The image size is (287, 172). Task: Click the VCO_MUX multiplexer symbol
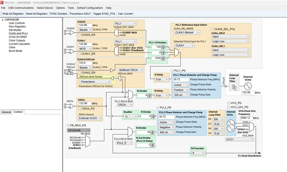252,127
